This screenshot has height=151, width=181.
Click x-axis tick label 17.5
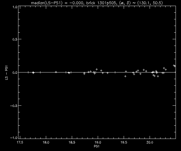coord(20,142)
